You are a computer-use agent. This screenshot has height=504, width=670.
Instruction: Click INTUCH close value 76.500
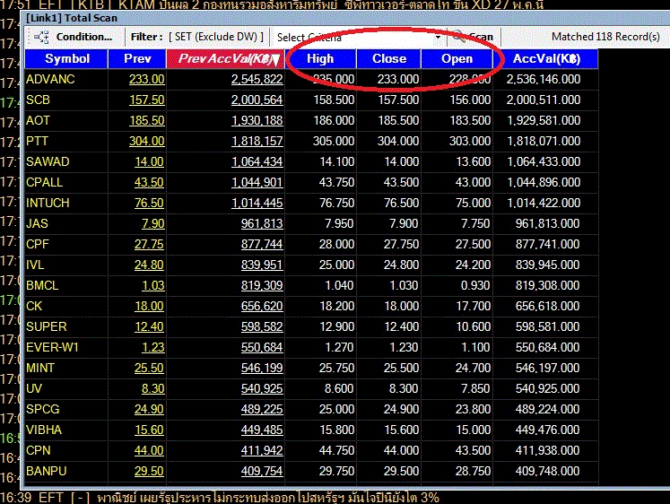401,203
